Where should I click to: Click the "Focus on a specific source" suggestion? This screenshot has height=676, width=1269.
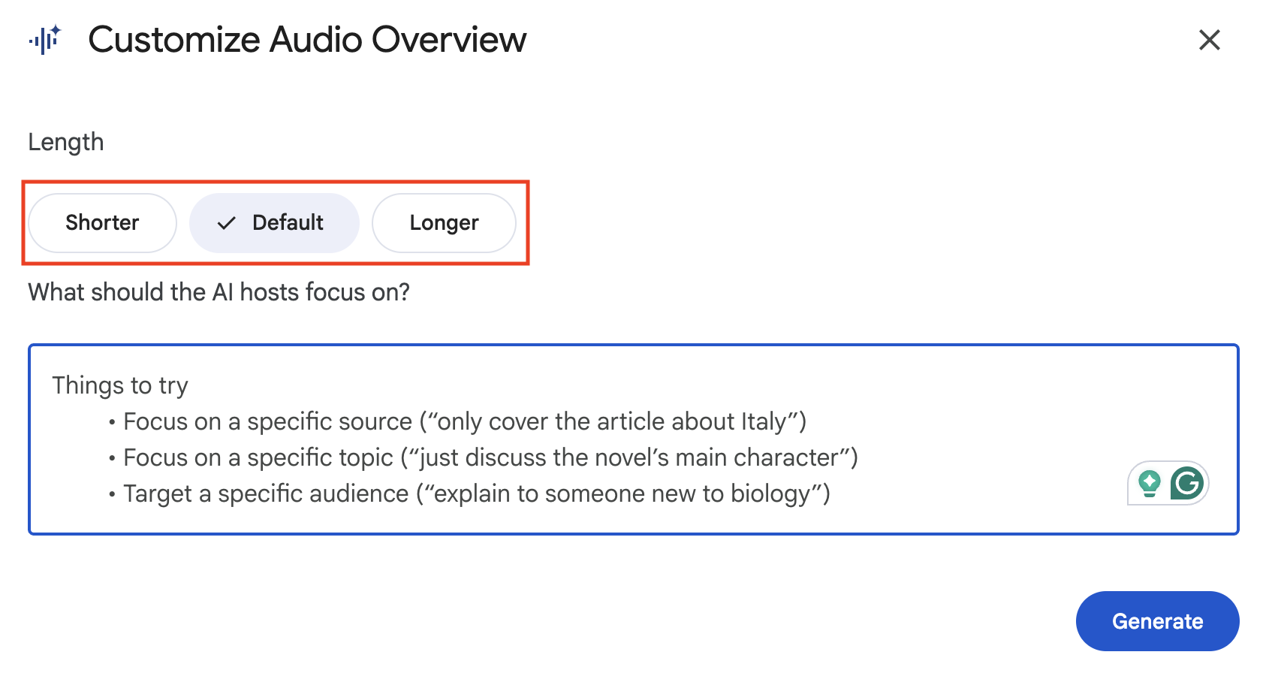(x=464, y=421)
